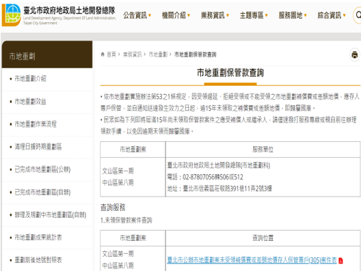
Task: Expand the 業務資訊 dropdown menu
Action: pos(215,16)
